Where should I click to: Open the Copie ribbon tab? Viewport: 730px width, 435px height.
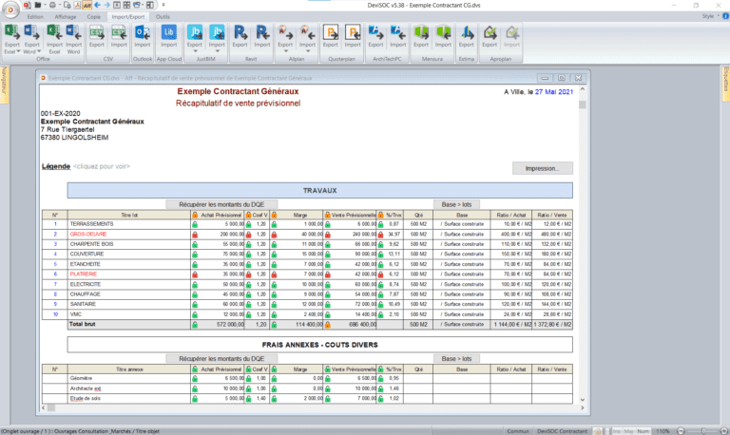93,17
